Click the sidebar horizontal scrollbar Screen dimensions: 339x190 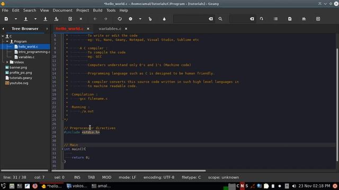pos(24,170)
